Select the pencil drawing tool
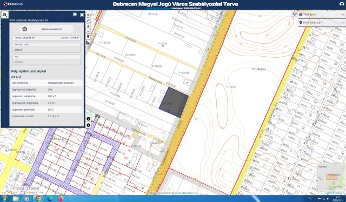The image size is (346, 202). tap(88, 21)
